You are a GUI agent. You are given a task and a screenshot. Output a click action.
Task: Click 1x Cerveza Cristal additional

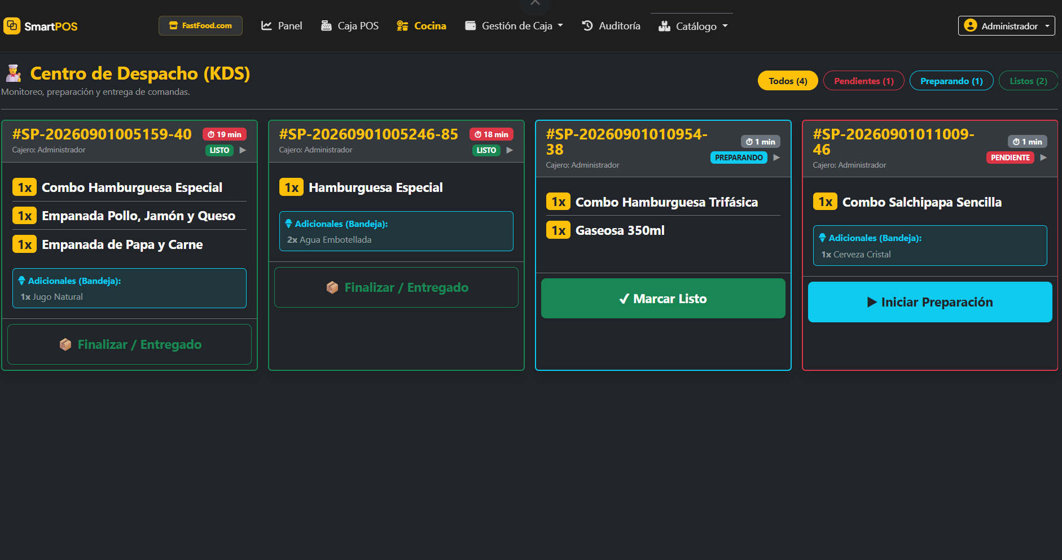click(x=856, y=255)
